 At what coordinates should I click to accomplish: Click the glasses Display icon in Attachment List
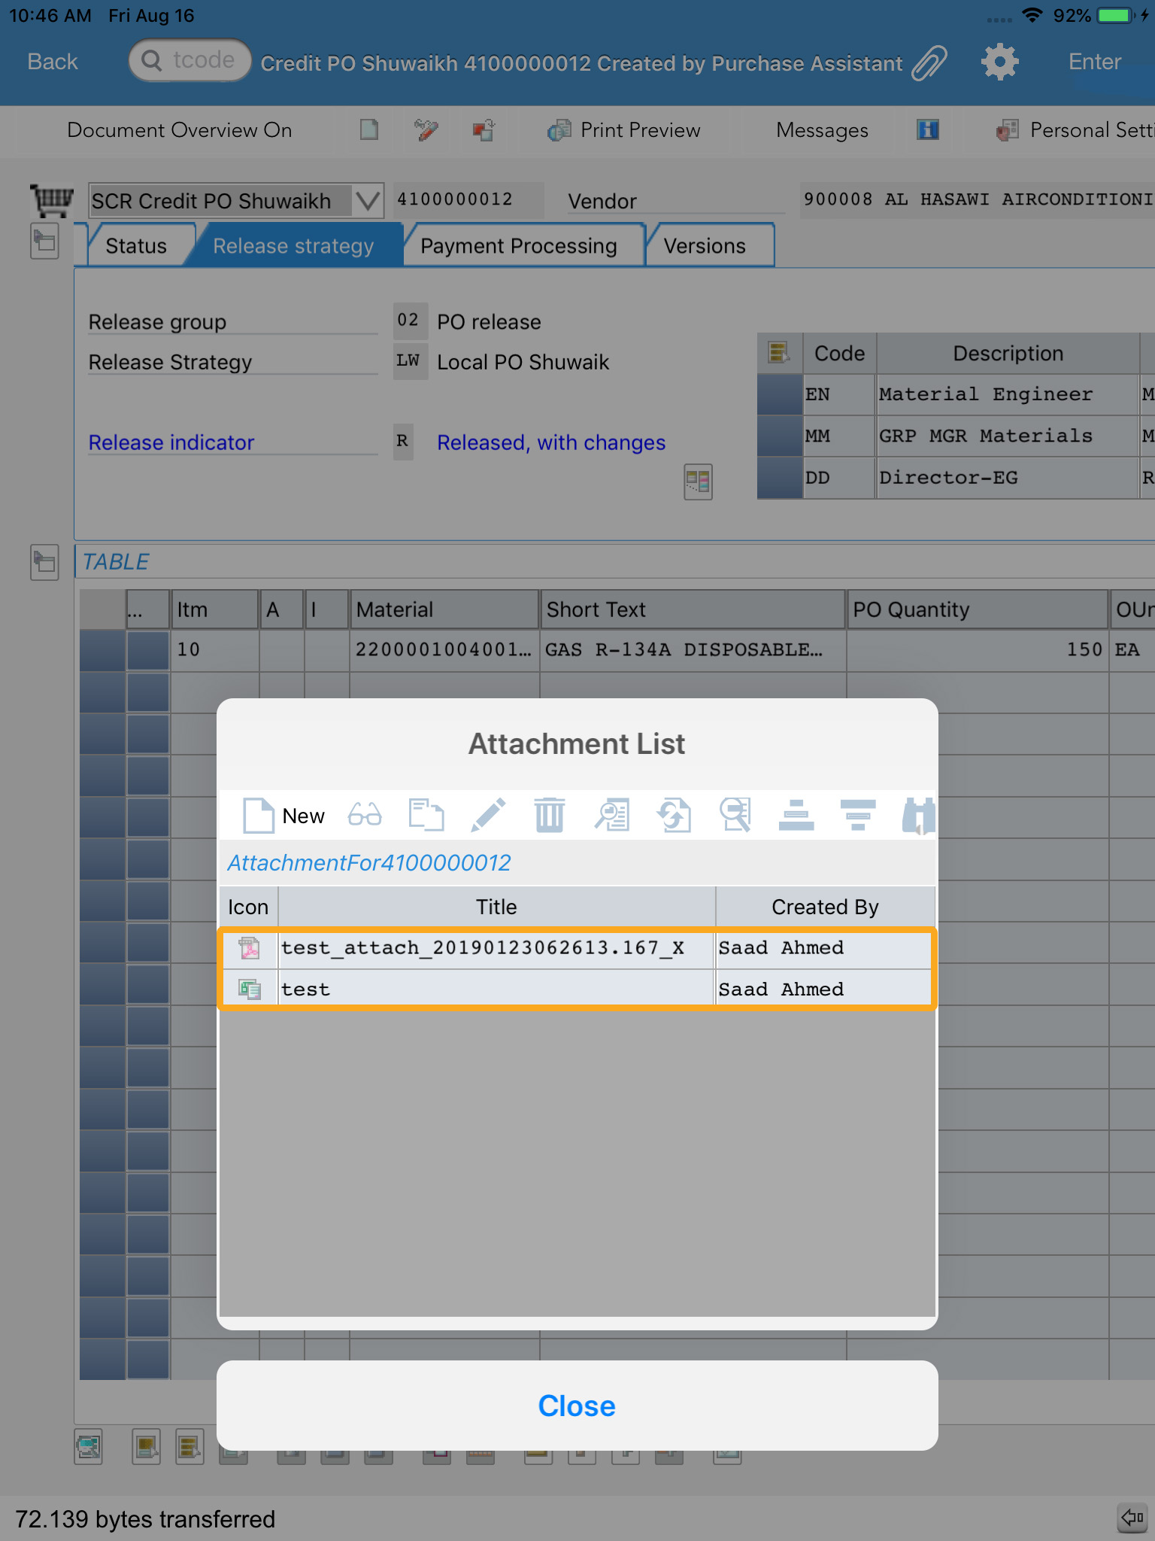(x=365, y=815)
